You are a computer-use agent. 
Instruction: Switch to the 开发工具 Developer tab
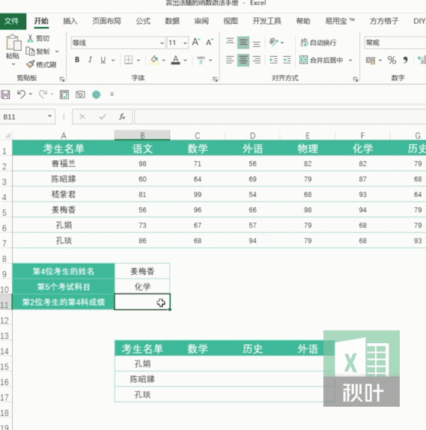pos(267,21)
